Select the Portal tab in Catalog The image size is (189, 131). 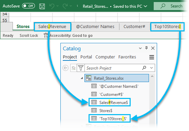pos(86,57)
